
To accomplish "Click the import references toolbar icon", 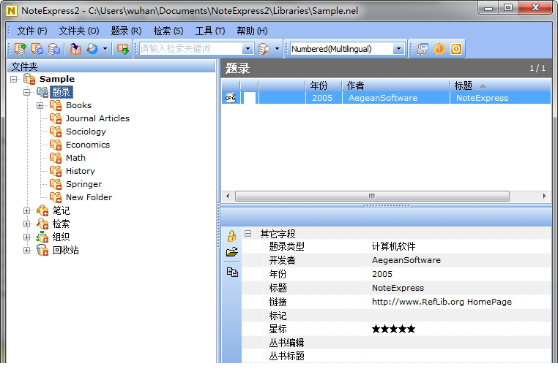I will coord(75,49).
